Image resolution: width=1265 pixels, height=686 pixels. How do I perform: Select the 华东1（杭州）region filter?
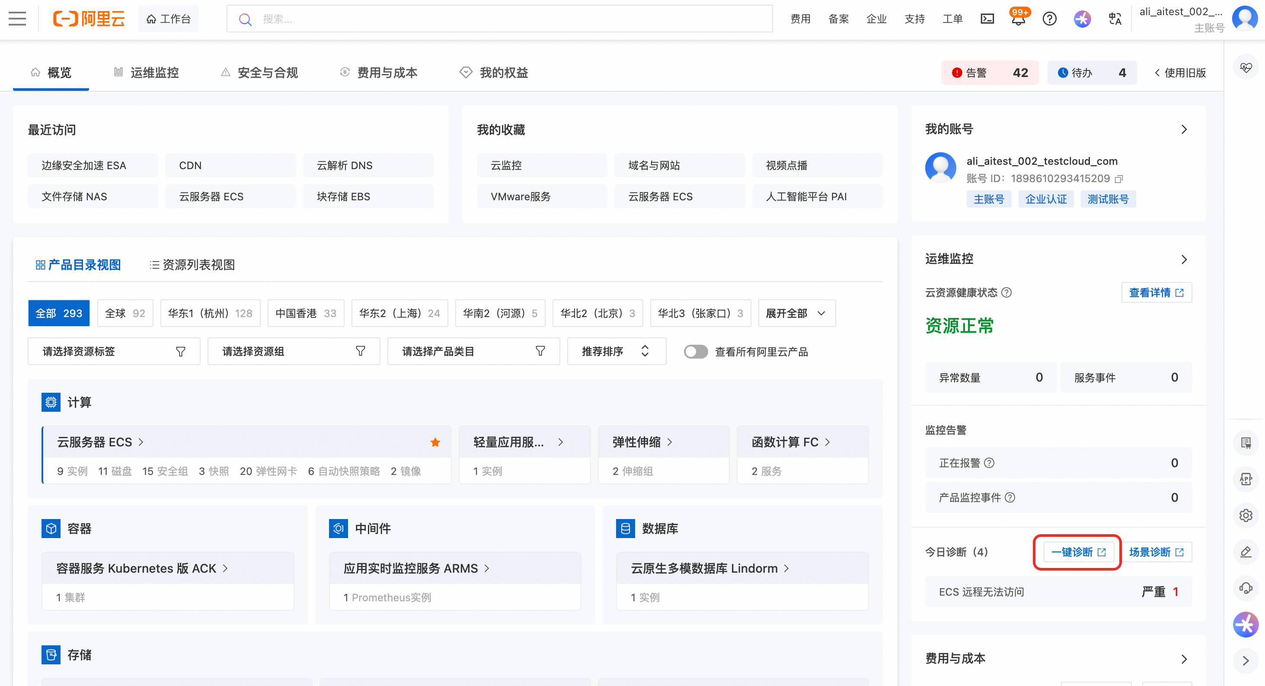coord(210,314)
